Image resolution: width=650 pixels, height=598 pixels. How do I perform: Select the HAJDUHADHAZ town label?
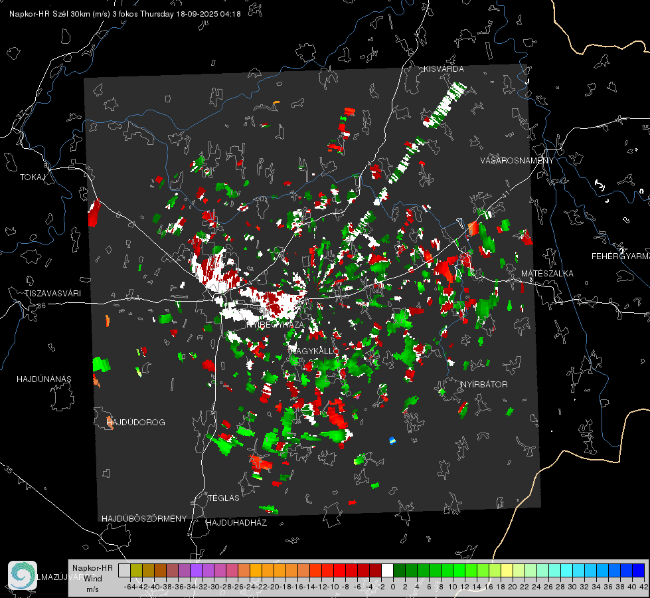click(236, 523)
